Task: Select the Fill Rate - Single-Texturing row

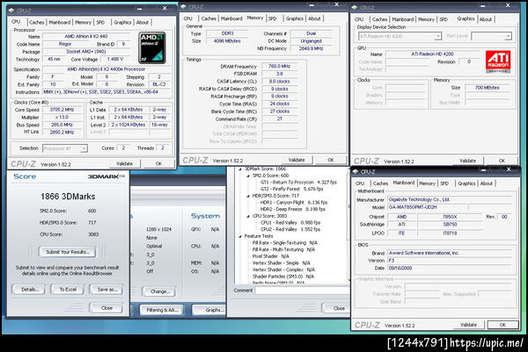Action: coord(284,243)
